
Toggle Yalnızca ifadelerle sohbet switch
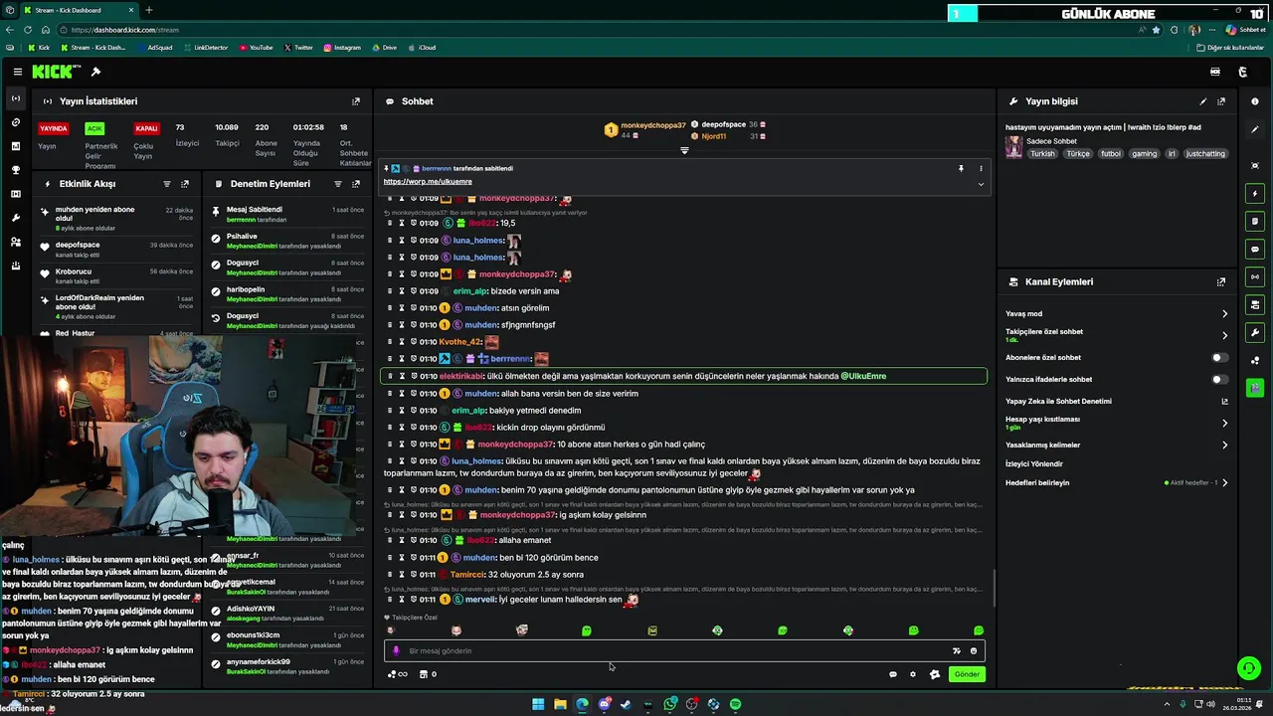point(1219,379)
